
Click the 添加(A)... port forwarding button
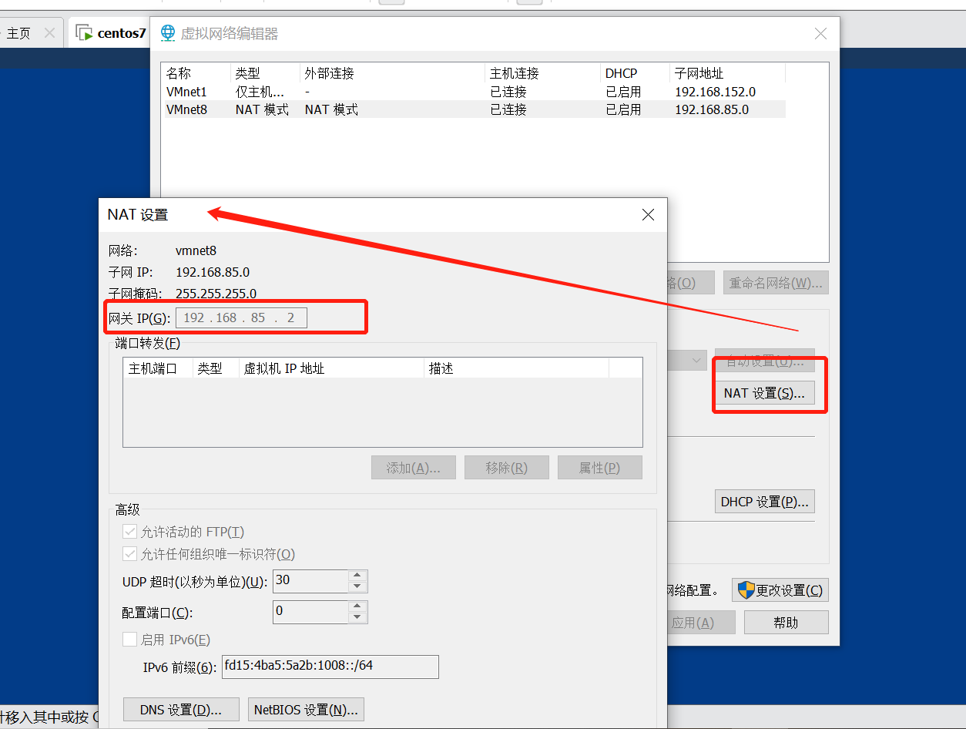(414, 468)
